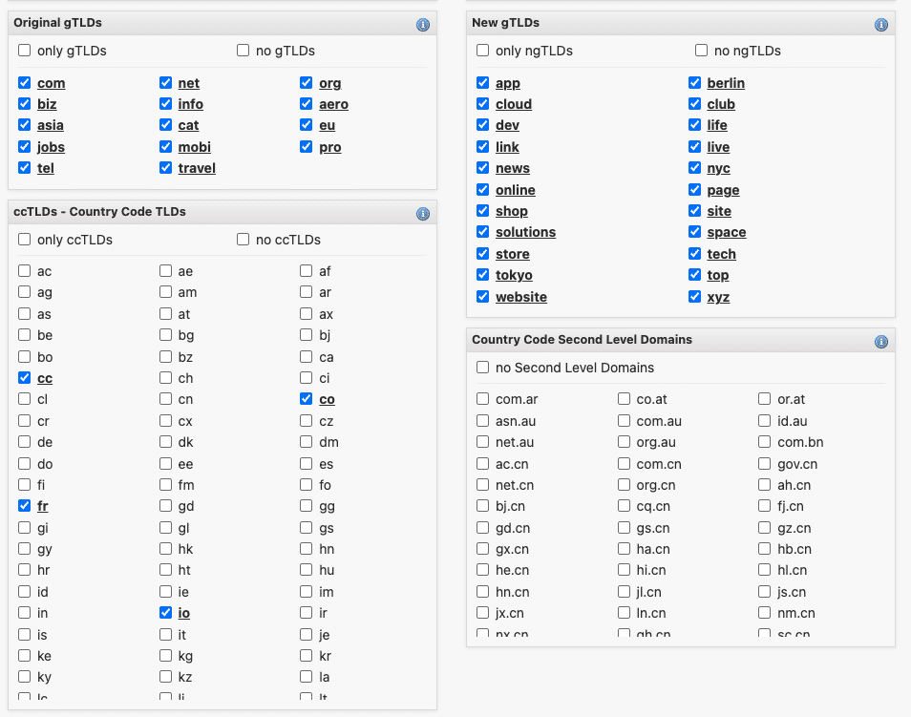Open info for the Original gTLDs panel
The image size is (911, 717).
coord(423,25)
